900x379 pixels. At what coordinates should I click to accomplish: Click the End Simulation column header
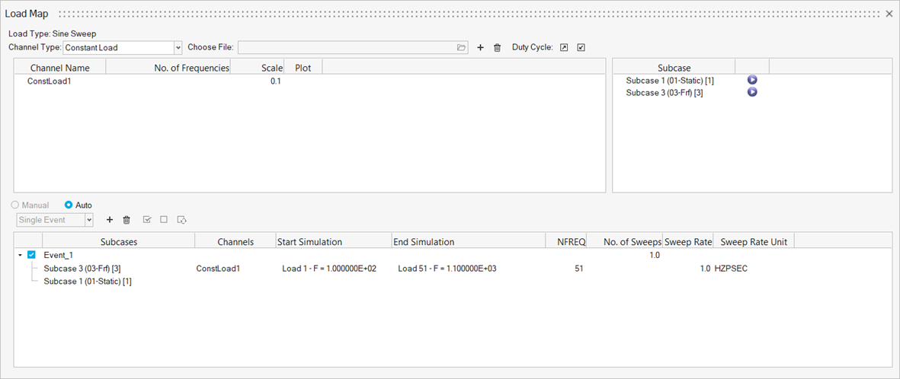pyautogui.click(x=468, y=242)
